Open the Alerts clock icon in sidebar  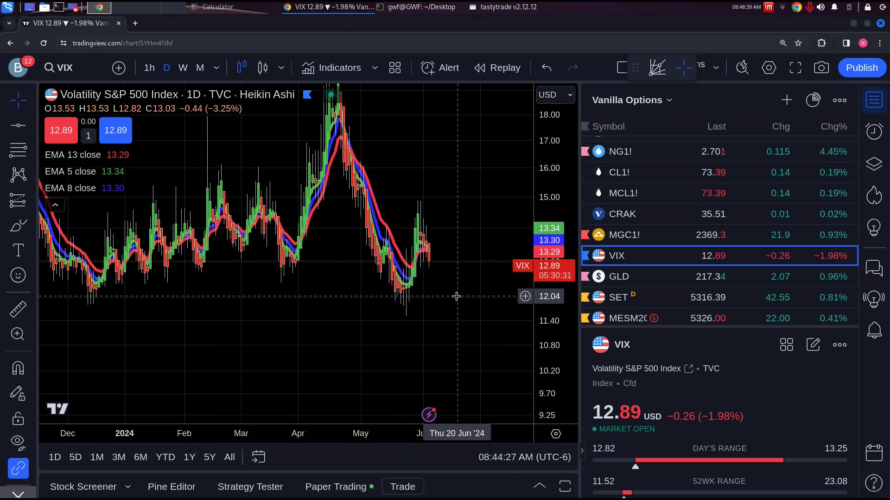click(x=874, y=131)
